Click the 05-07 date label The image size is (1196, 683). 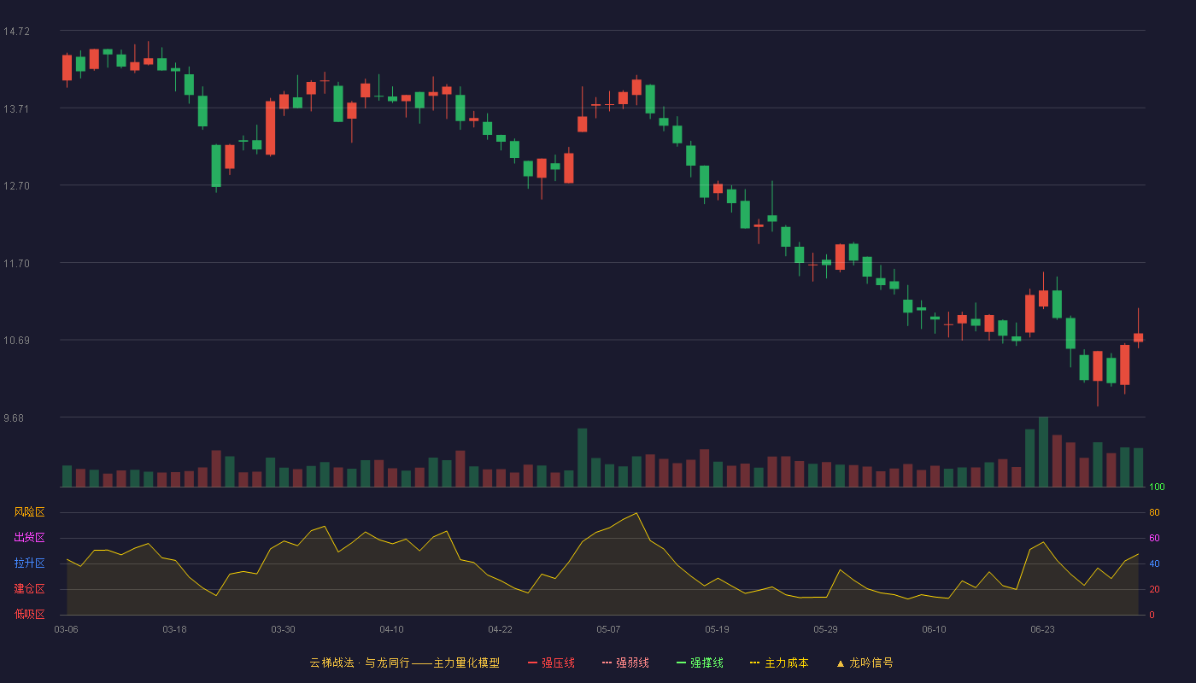pos(608,629)
